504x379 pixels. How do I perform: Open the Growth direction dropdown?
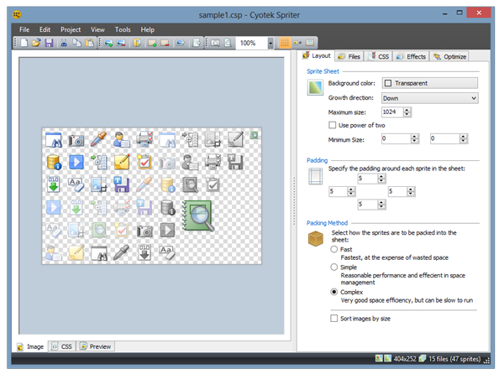[x=428, y=98]
